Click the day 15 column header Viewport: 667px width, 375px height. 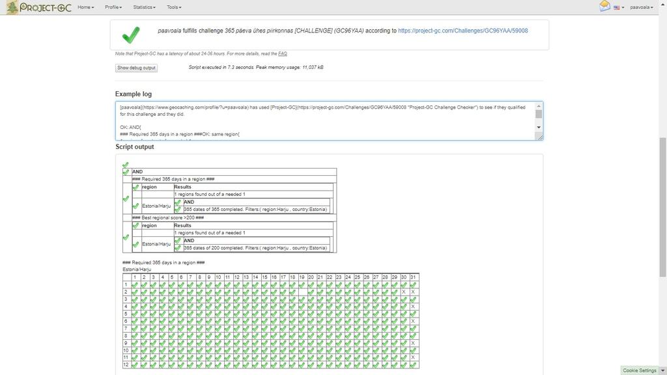pos(264,277)
